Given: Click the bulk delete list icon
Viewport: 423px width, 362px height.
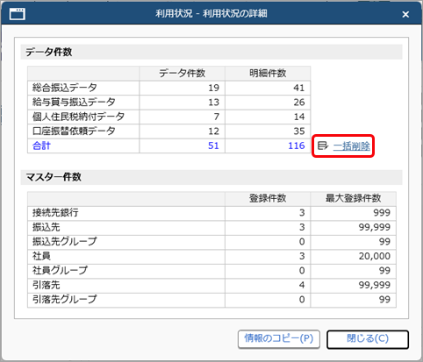Looking at the screenshot, I should (323, 146).
